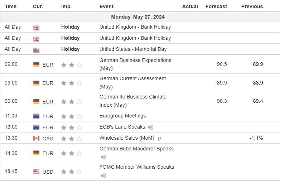Screen dimensions: 284x183
Task: Click the preliminary 'P' icon beside Wholesale Sales
Action: (x=159, y=139)
